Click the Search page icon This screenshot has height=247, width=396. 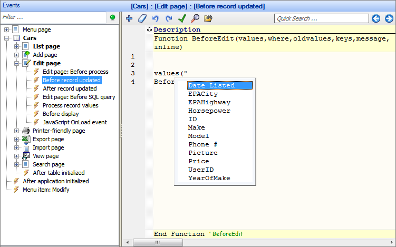tap(25, 164)
